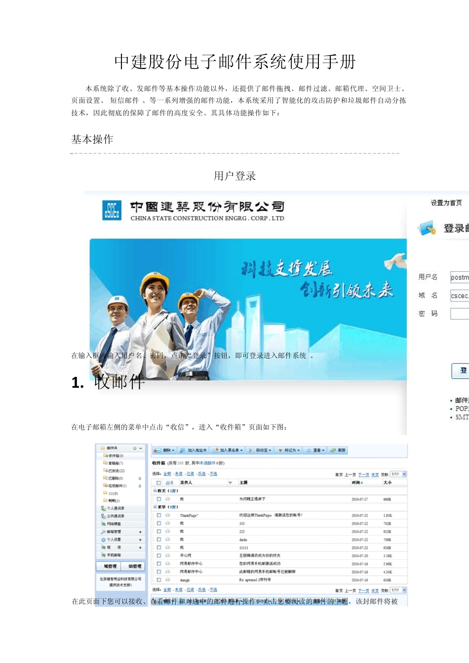
Task: Check the ThinkPage email checkbox
Action: [158, 515]
